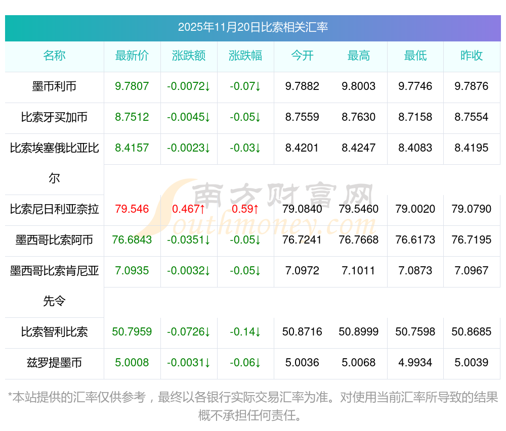Click change amount -0.0023↓
Viewport: 506px width, 431px height.
189,148
